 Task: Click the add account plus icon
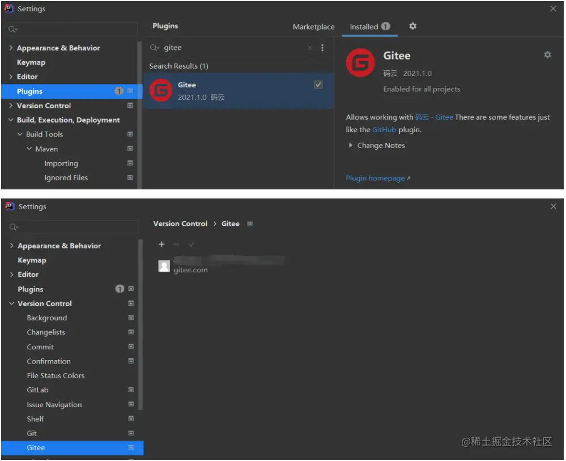pyautogui.click(x=161, y=244)
